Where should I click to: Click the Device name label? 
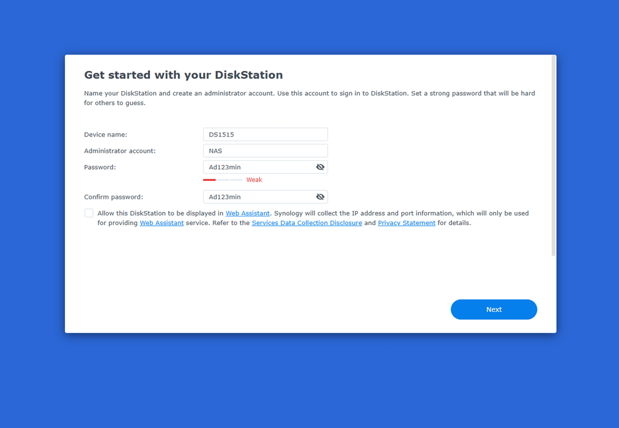click(105, 135)
